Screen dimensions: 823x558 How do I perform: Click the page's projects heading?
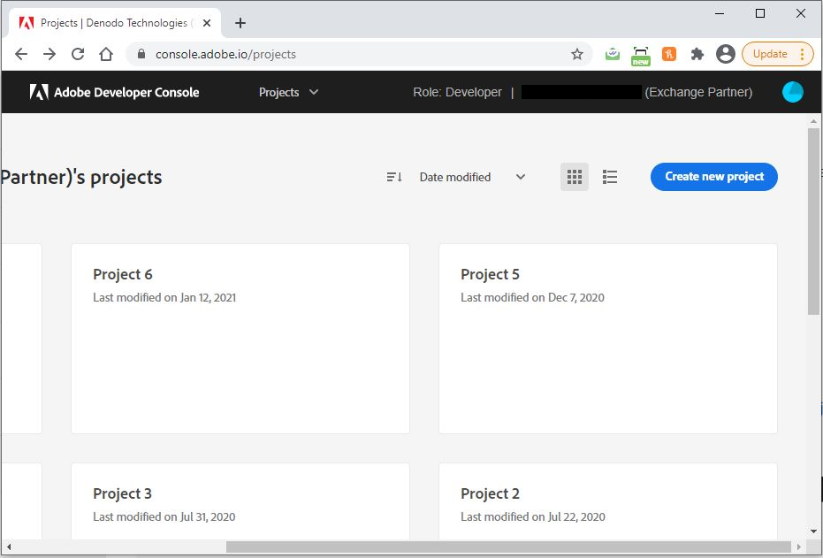(81, 178)
